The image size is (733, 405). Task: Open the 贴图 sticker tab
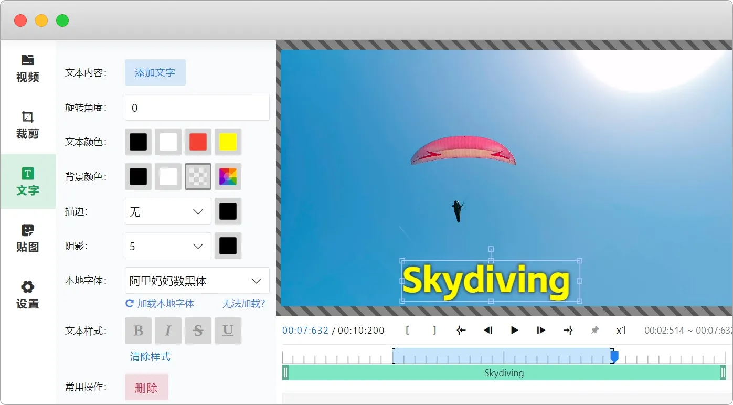click(28, 238)
